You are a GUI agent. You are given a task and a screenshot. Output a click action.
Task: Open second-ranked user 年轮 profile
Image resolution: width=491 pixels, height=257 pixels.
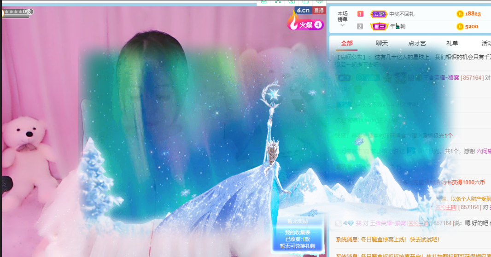pos(397,27)
